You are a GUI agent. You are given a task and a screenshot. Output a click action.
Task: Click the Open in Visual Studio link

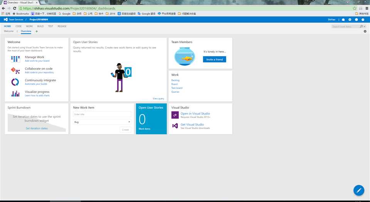click(195, 113)
